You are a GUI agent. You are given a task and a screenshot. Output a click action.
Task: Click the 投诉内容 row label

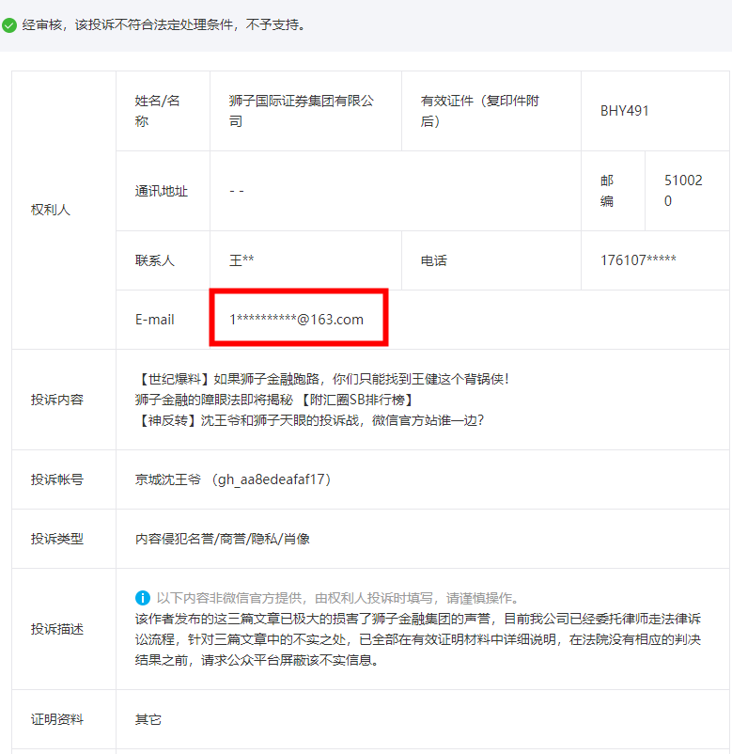click(57, 400)
